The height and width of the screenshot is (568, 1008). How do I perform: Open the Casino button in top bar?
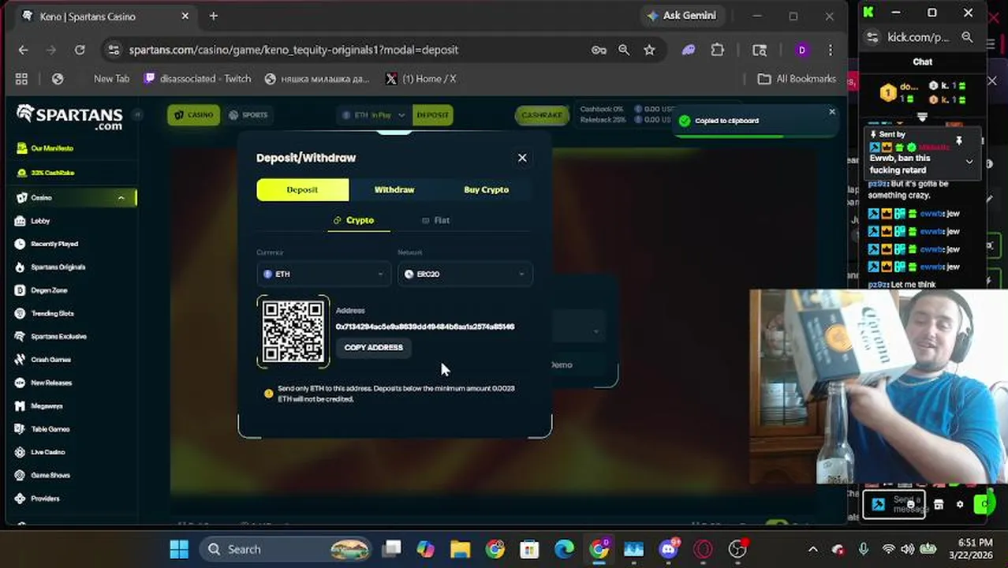193,115
